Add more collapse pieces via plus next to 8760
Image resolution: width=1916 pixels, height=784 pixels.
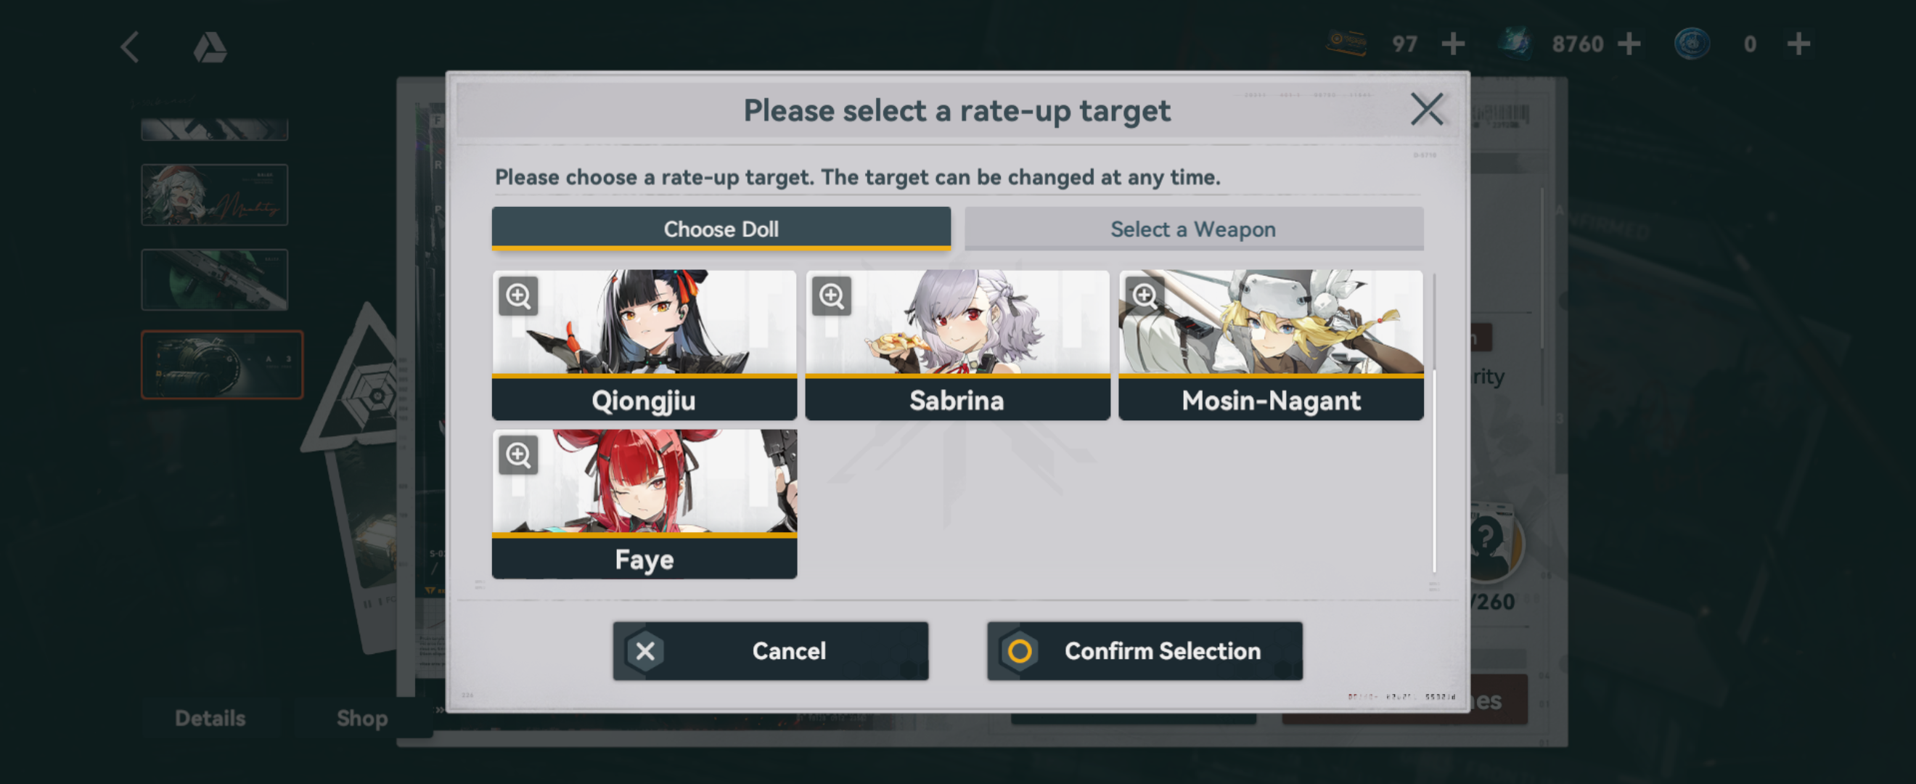1629,44
